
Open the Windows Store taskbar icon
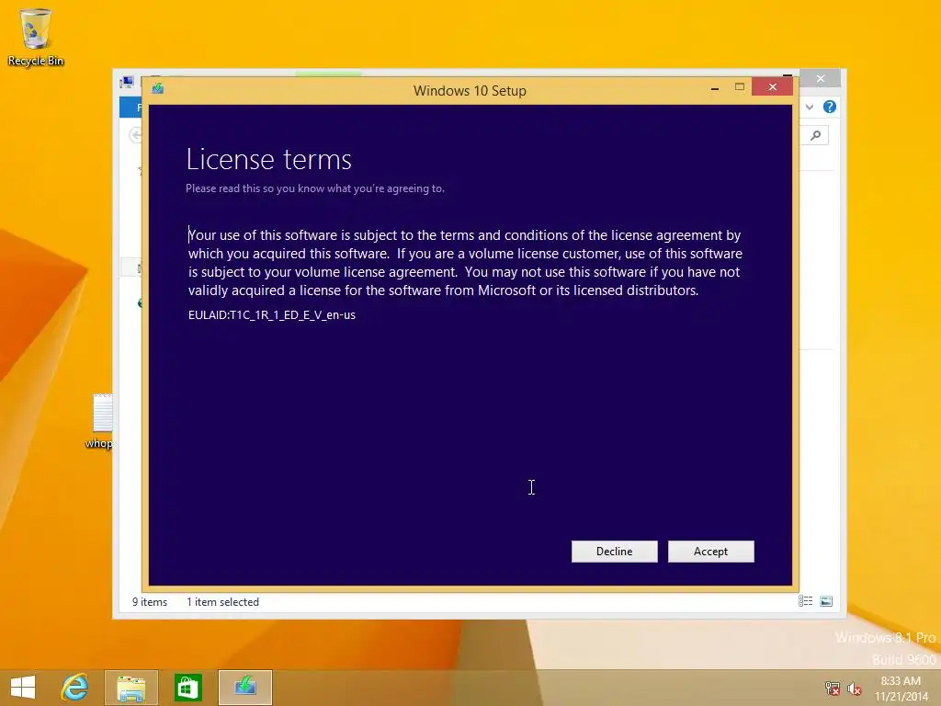187,688
